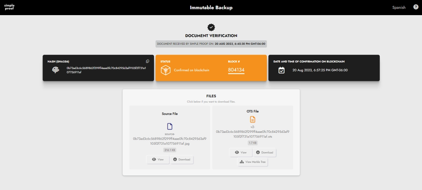The width and height of the screenshot is (422, 190).
Task: Click the fingerprint hash icon
Action: tap(55, 70)
